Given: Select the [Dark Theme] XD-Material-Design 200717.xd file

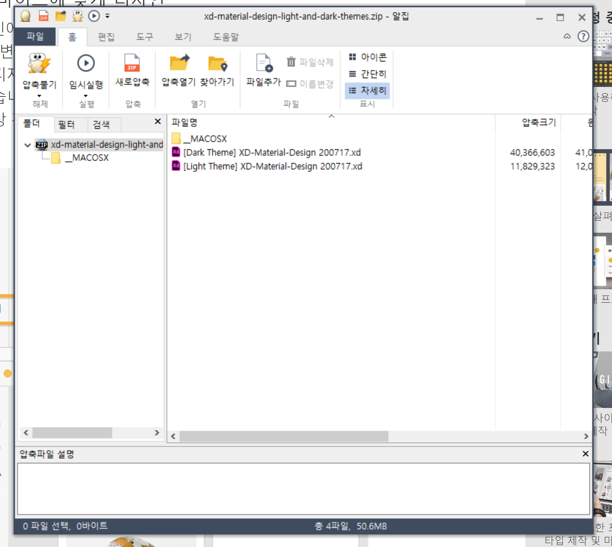Looking at the screenshot, I should pyautogui.click(x=266, y=153).
